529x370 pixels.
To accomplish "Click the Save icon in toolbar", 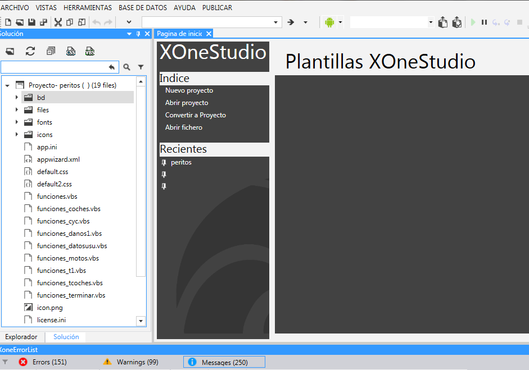I will click(x=31, y=22).
